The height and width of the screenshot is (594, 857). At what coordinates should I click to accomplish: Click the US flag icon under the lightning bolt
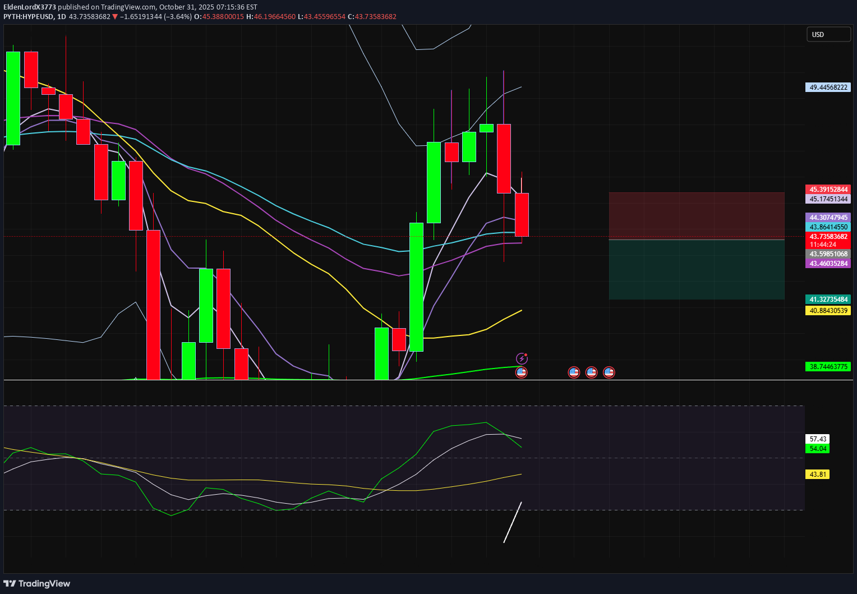click(522, 372)
